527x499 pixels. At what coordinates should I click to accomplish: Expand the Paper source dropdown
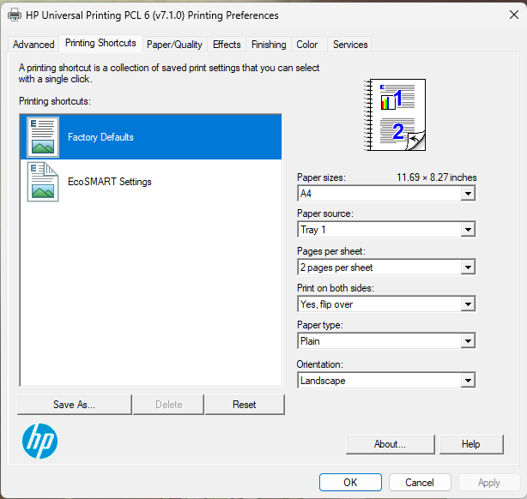385,230
